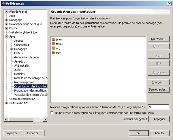Click the import threshold field showing 99
Viewport: 173px width, 140px height.
(x=158, y=107)
